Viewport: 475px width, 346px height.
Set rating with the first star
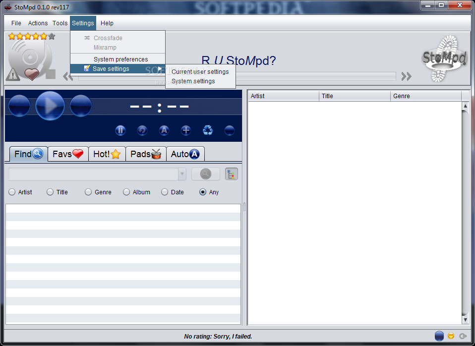12,36
